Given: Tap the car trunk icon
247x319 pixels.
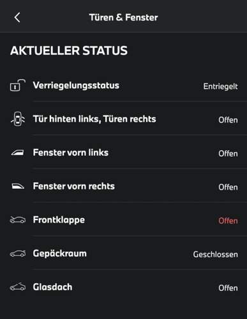Looking at the screenshot, I should (x=18, y=253).
